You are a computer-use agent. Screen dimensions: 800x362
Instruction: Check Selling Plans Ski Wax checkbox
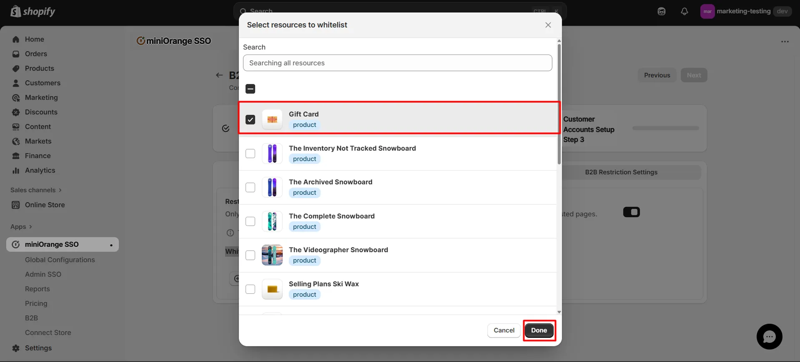pos(250,289)
